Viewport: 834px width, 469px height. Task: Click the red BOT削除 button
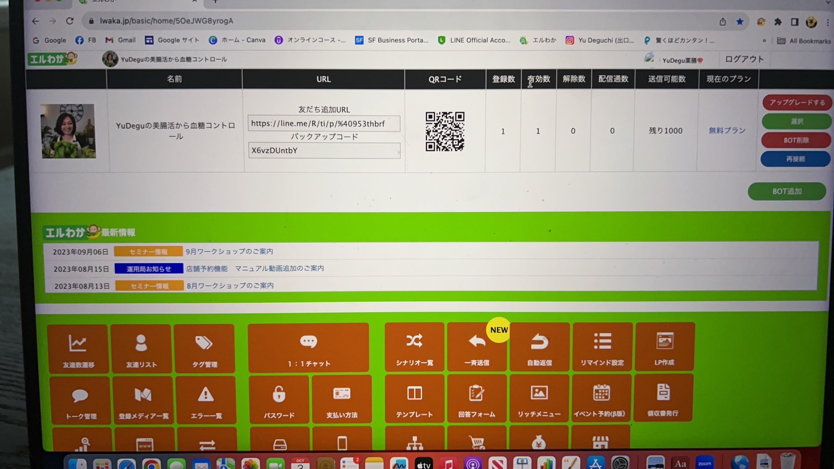[796, 140]
